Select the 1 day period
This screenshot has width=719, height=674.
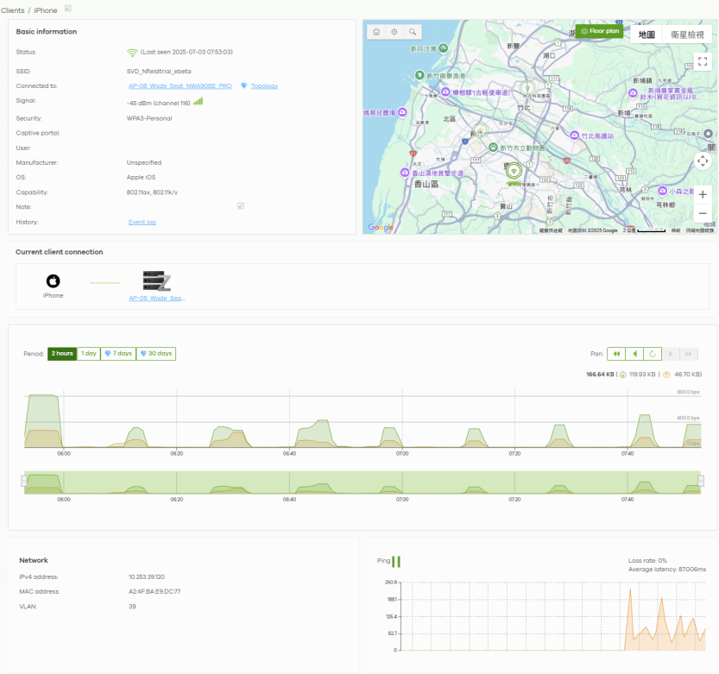[89, 354]
